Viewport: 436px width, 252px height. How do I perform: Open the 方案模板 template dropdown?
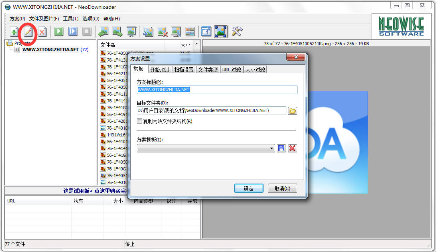click(x=272, y=148)
